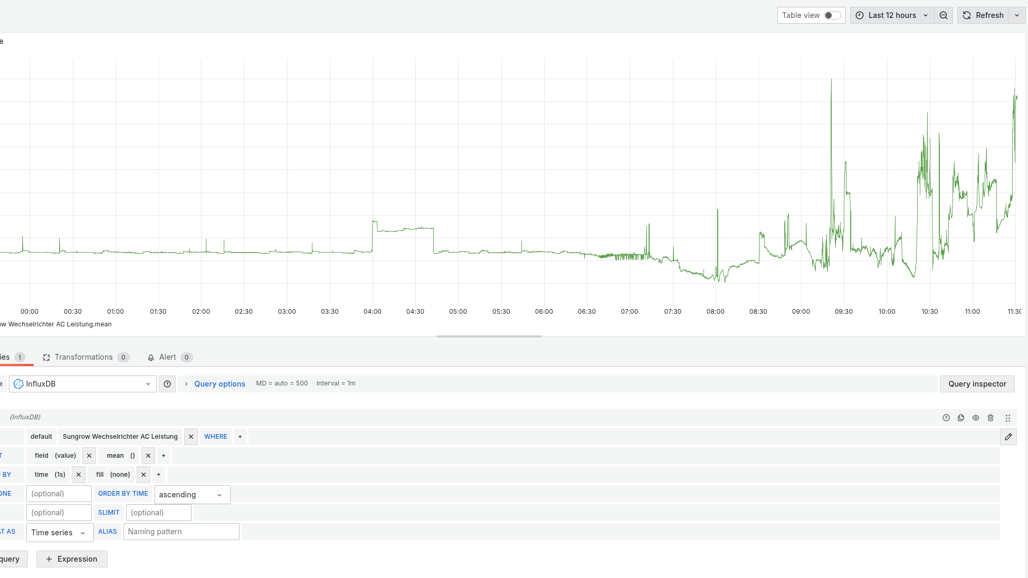Duplicate the query using the copy icon
This screenshot has height=578, width=1028.
coord(961,417)
